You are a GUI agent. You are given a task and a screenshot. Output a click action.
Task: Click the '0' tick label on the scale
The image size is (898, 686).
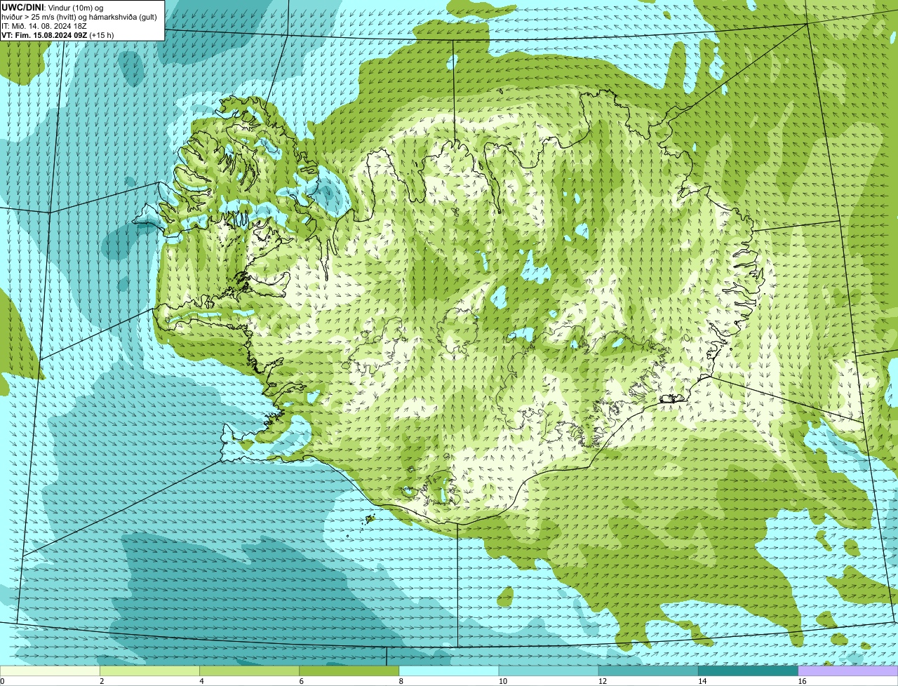pos(3,681)
